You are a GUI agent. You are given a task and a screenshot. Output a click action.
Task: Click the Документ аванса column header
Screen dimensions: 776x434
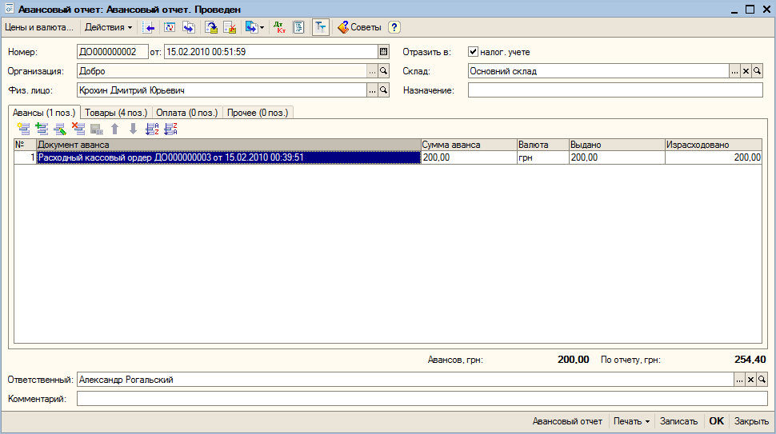click(x=229, y=145)
